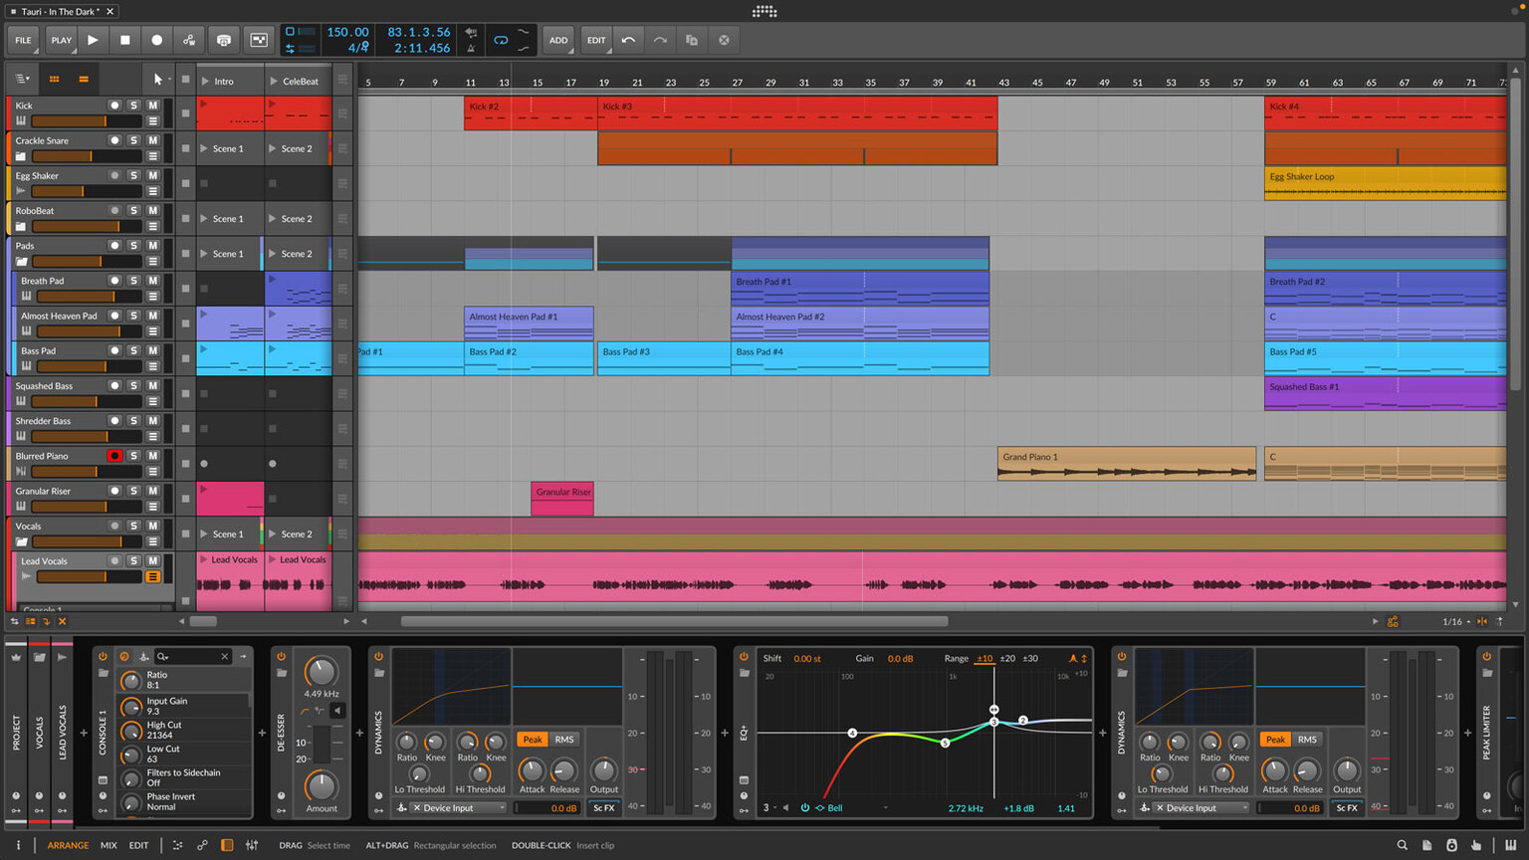Disarm recording on Blurred Piano track
The width and height of the screenshot is (1529, 860).
(114, 456)
